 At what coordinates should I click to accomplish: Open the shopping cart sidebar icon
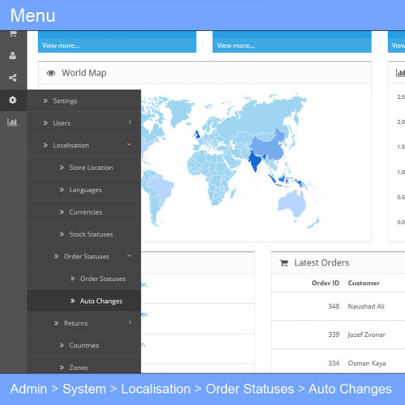(x=13, y=34)
